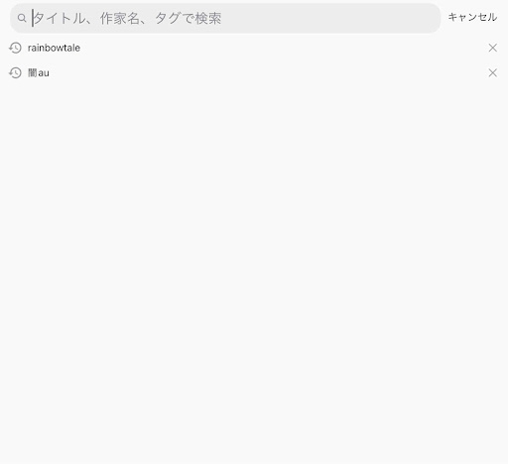Remove rainbowtale from search history
Viewport: 508px width, 464px height.
pos(493,48)
